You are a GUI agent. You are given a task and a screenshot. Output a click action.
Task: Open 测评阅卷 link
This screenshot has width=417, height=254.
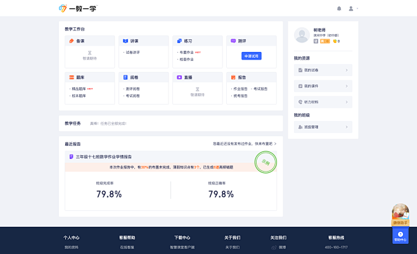tap(132, 89)
